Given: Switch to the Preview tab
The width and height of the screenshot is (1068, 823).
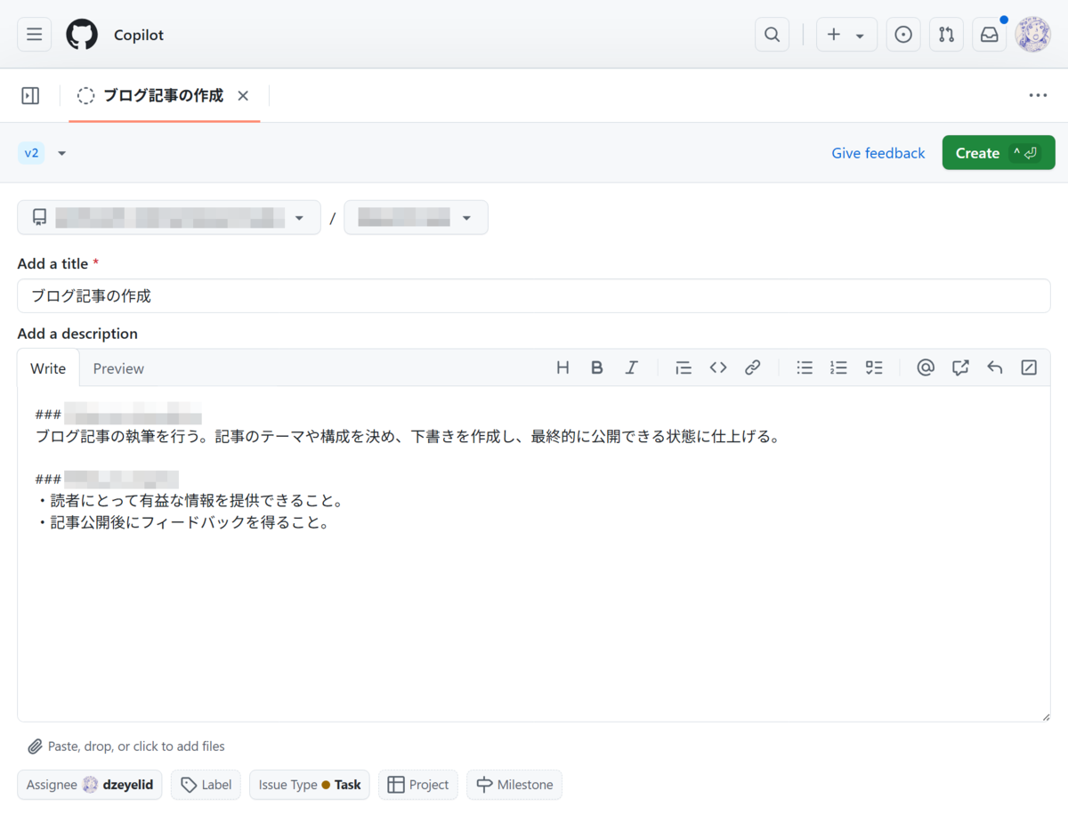Looking at the screenshot, I should [118, 368].
